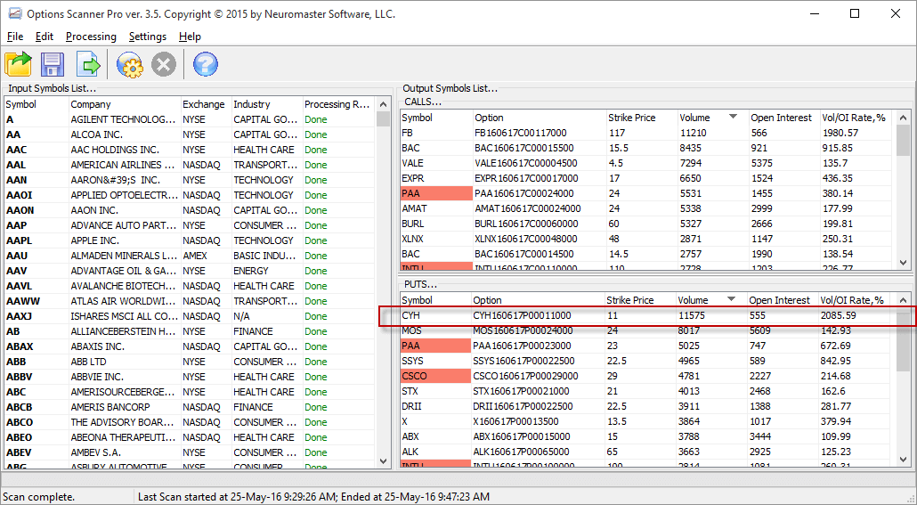Select the BURL call row
The height and width of the screenshot is (505, 917).
tap(647, 224)
